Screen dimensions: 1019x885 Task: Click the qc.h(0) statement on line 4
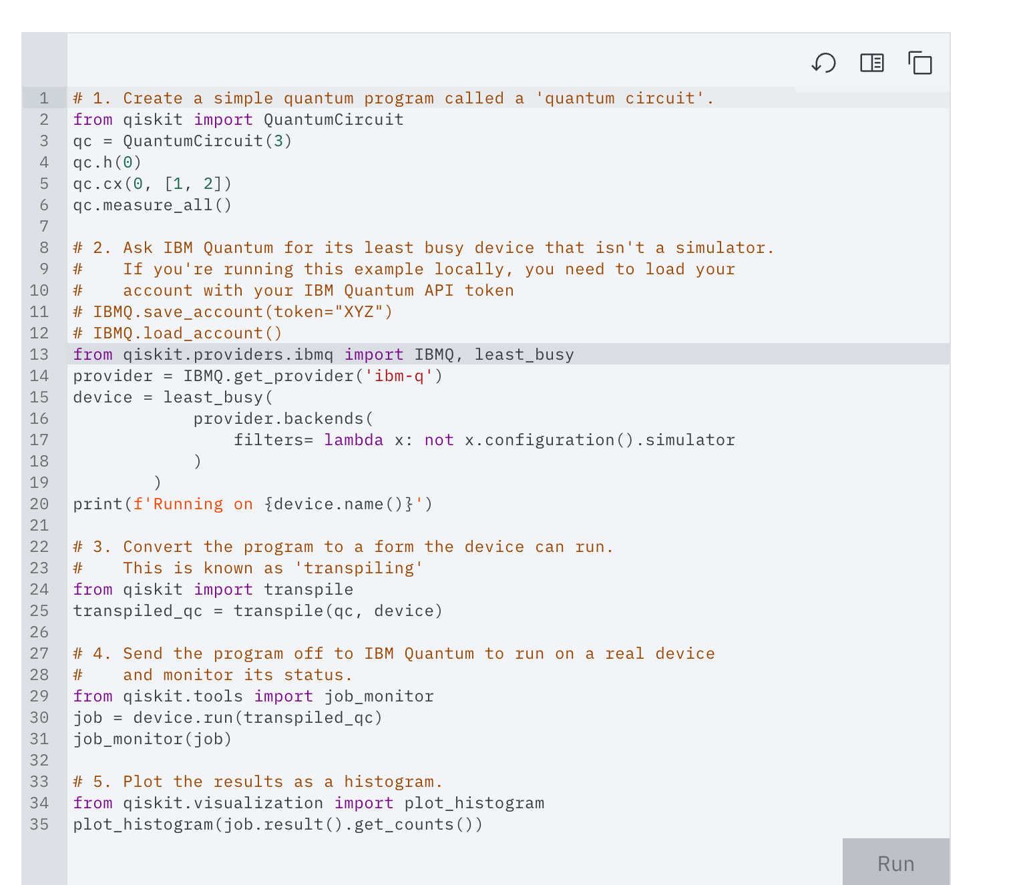(x=106, y=162)
